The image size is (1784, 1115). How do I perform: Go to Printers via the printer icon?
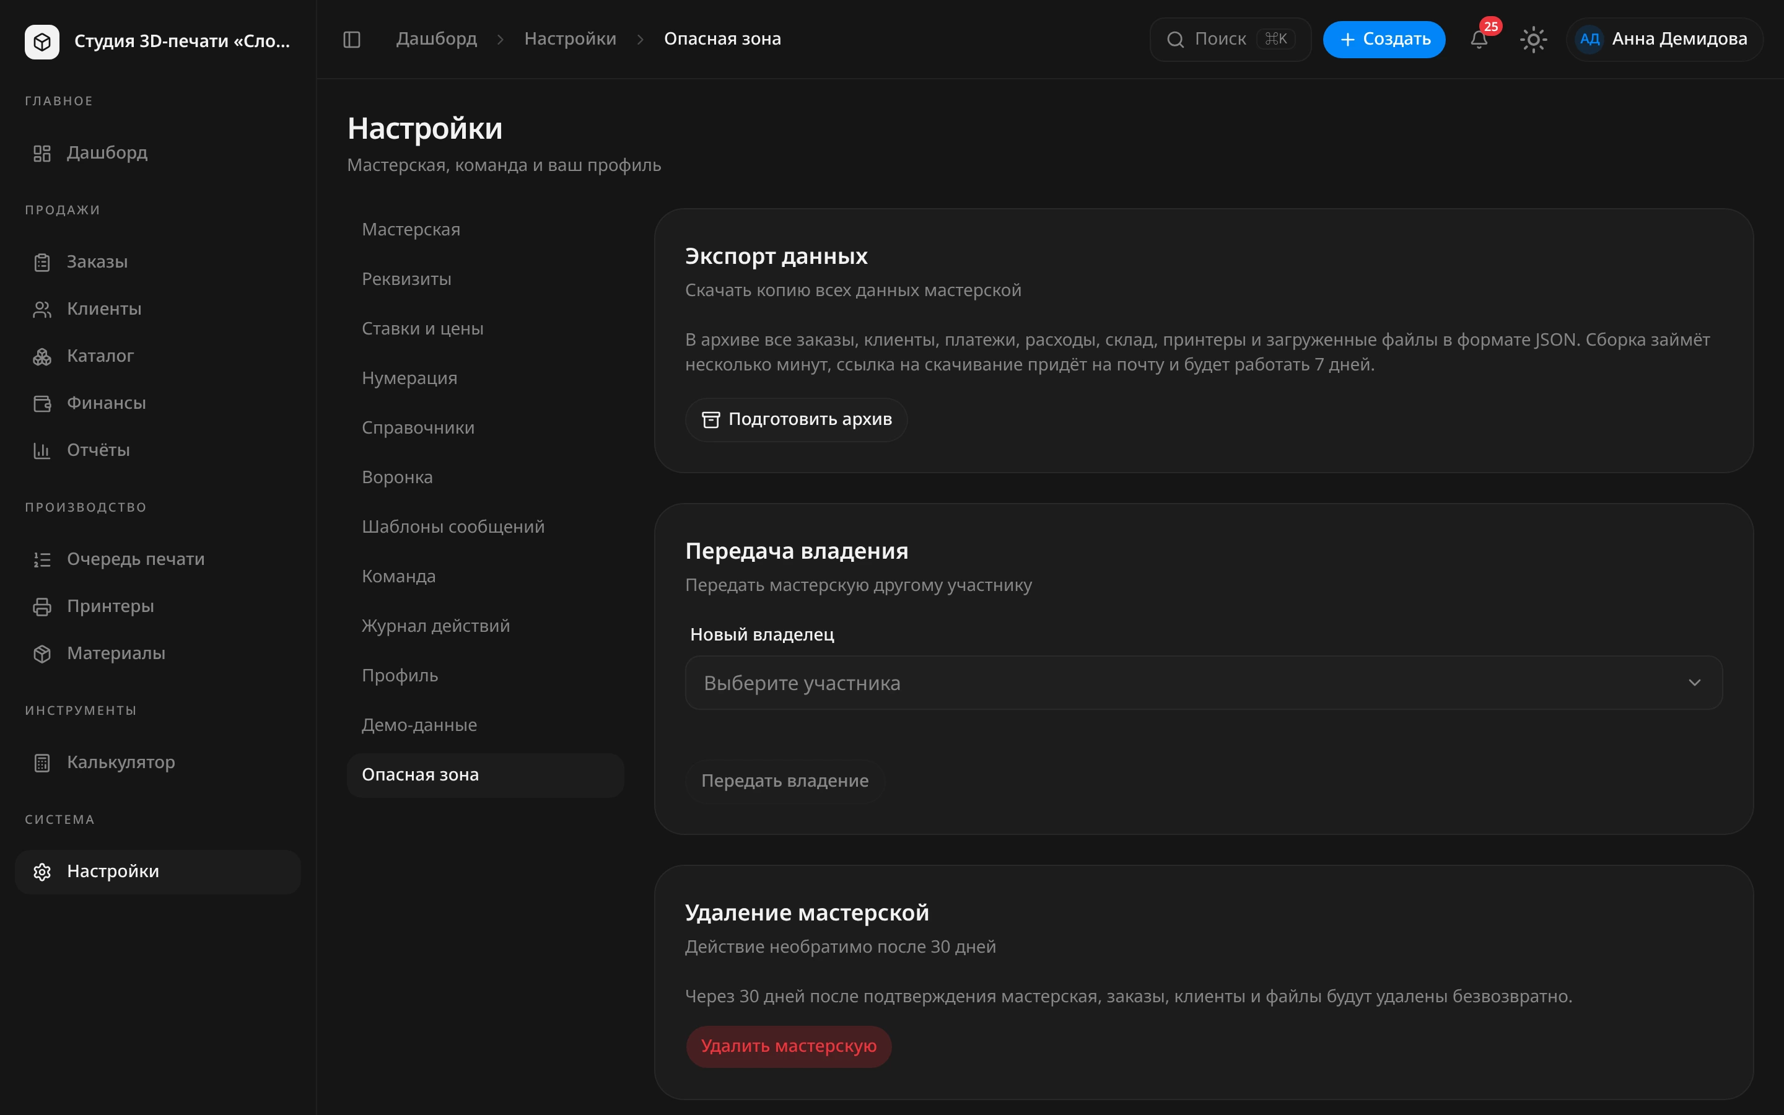coord(42,607)
